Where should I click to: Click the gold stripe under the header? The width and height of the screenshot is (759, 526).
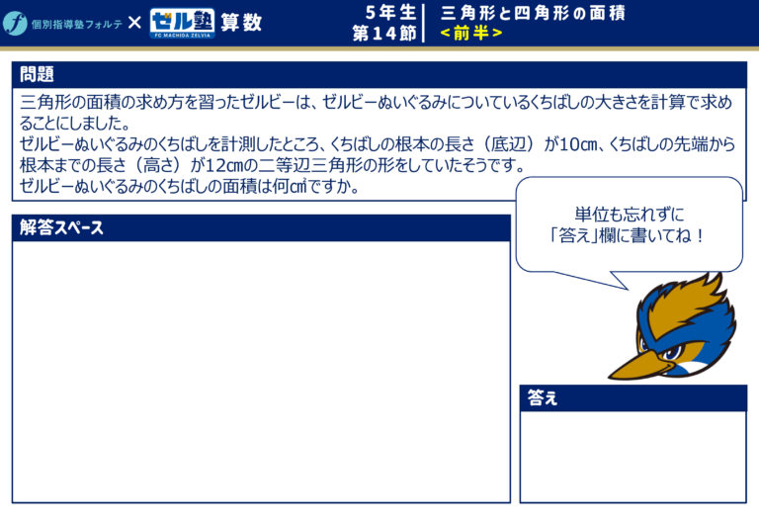click(x=379, y=47)
